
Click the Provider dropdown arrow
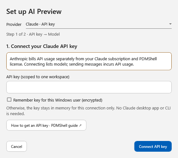170,24
